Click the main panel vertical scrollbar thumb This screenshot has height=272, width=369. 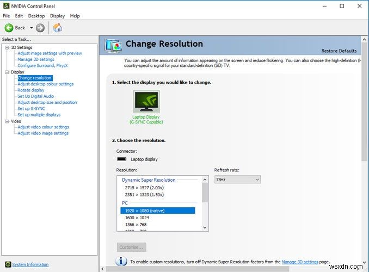click(364, 102)
